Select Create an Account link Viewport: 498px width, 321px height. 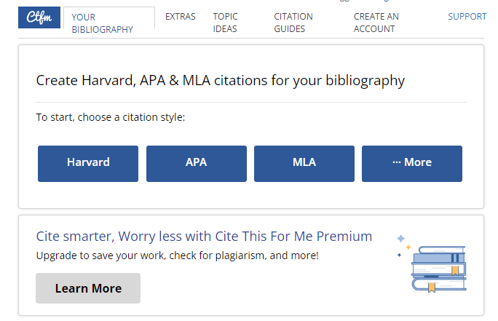pyautogui.click(x=376, y=23)
